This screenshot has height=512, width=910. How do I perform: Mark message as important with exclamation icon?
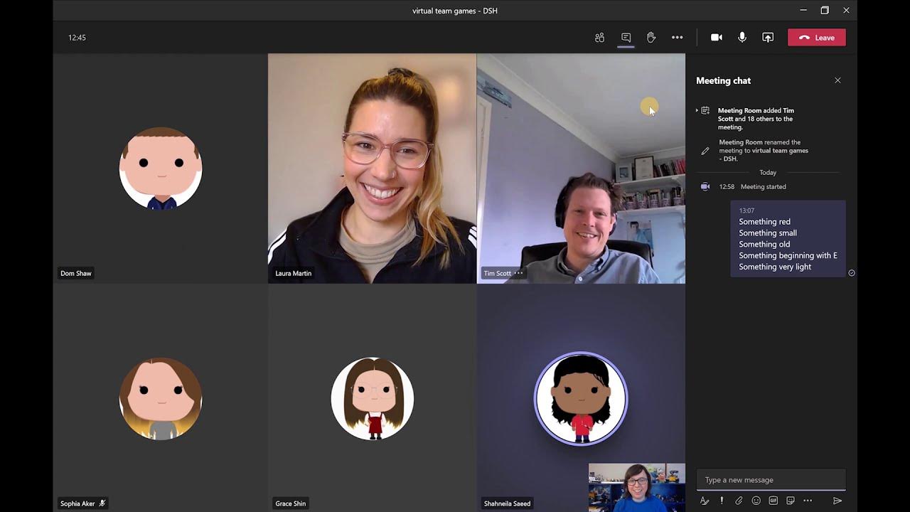tap(722, 501)
